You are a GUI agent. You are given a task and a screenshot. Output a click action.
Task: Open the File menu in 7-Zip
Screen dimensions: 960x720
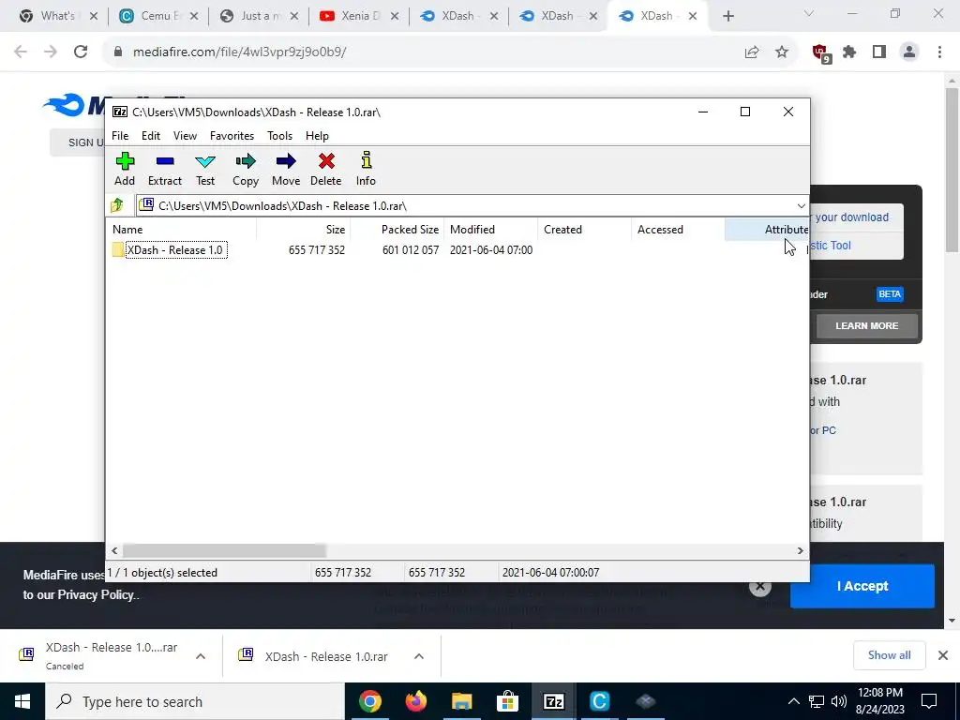[120, 136]
